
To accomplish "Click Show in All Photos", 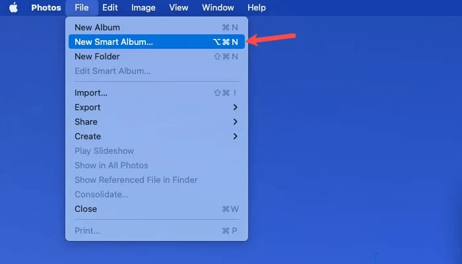I will 156,165.
